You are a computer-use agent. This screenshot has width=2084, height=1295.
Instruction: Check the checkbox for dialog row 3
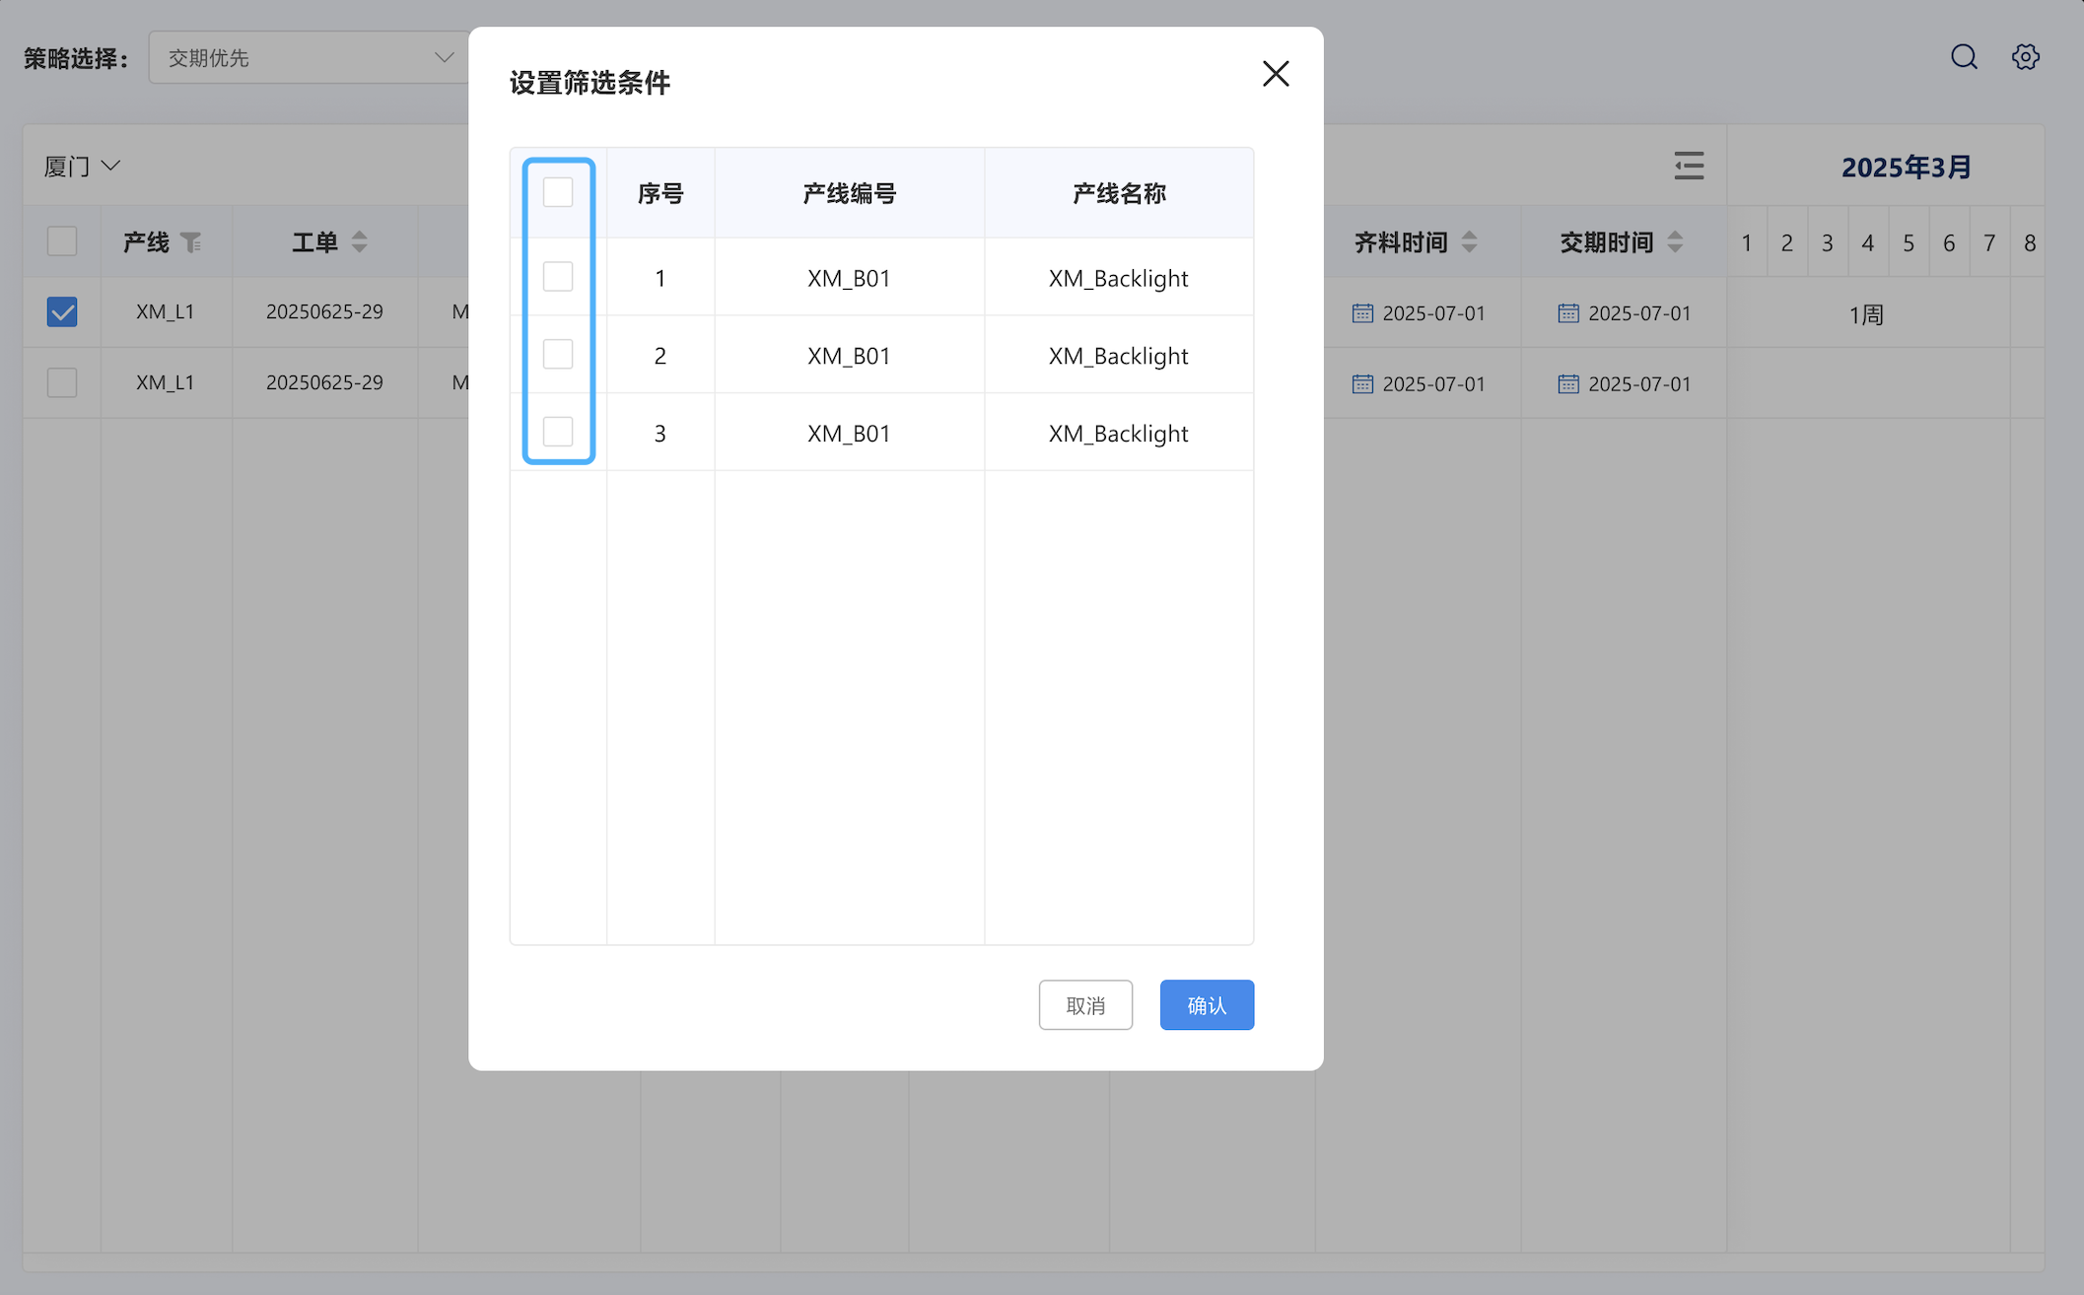(558, 432)
